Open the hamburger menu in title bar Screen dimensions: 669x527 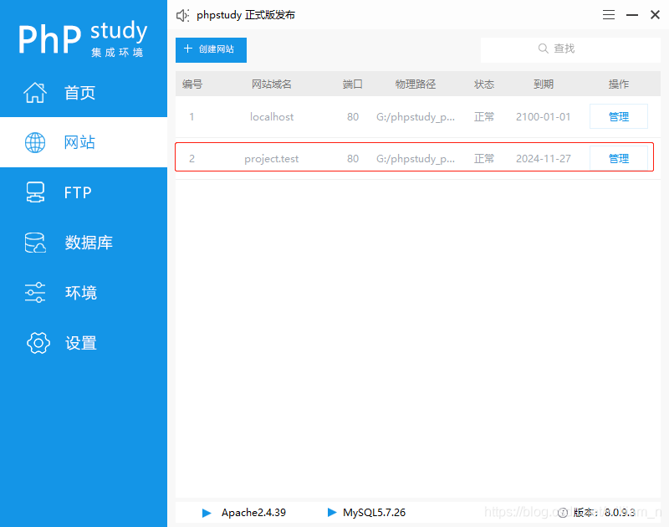tap(608, 14)
